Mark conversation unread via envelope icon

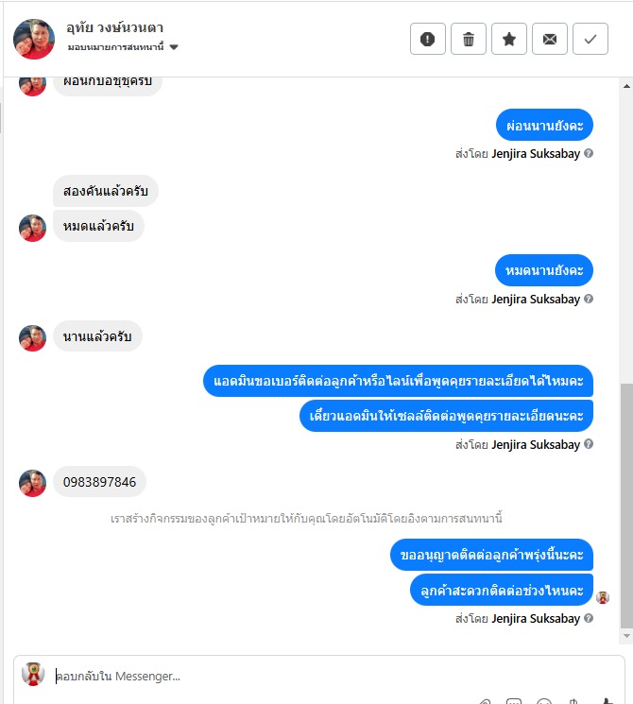550,39
